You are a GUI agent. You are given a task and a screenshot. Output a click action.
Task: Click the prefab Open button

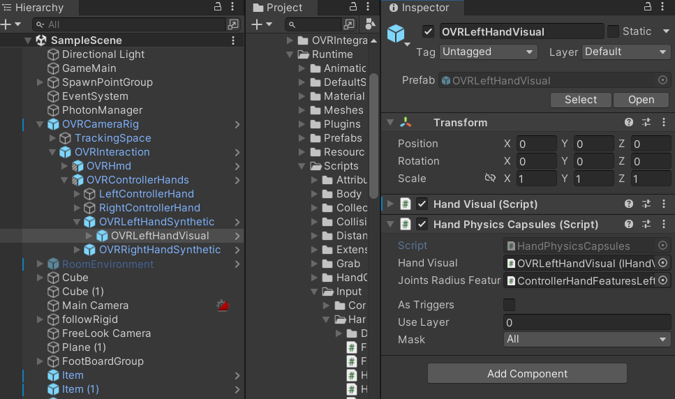click(641, 100)
